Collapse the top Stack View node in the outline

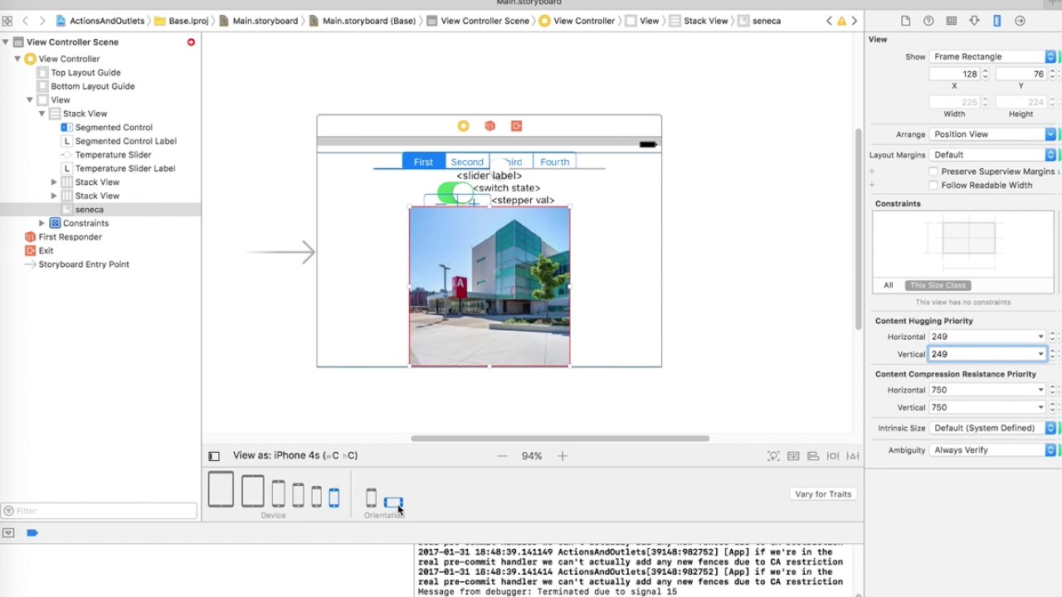point(41,114)
